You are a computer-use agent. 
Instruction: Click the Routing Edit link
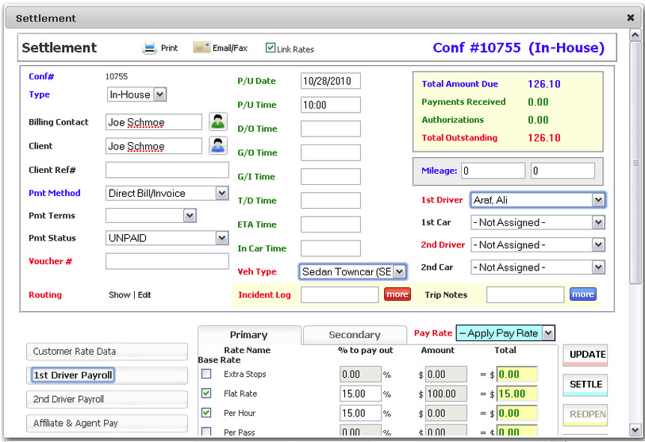click(144, 295)
